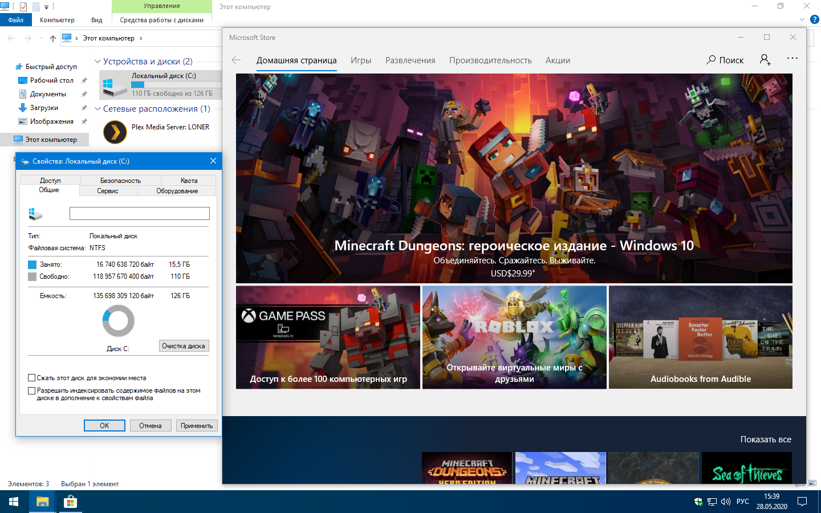Click the properties quick access toolbar icon
This screenshot has height=513, width=821.
(x=23, y=7)
